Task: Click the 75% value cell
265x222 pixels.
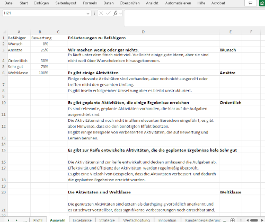Action: tap(40, 67)
